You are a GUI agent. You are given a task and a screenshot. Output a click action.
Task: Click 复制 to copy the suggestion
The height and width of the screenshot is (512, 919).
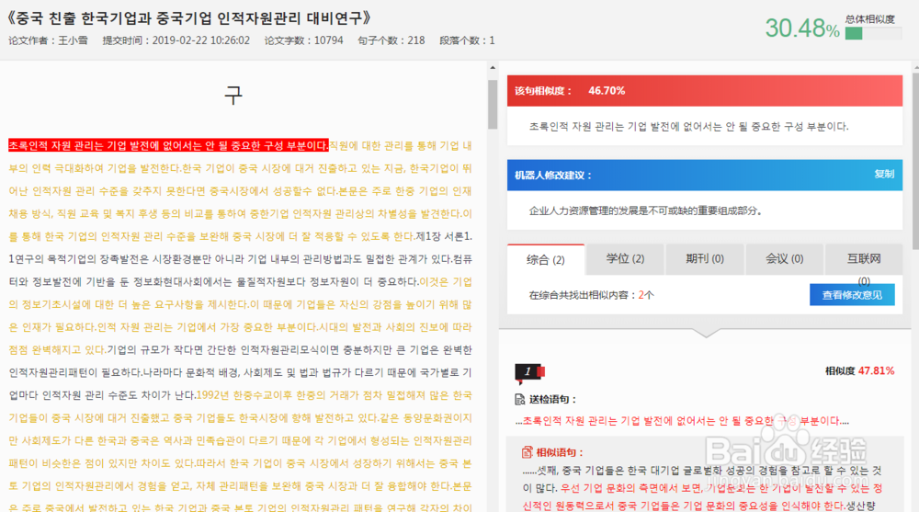click(884, 174)
